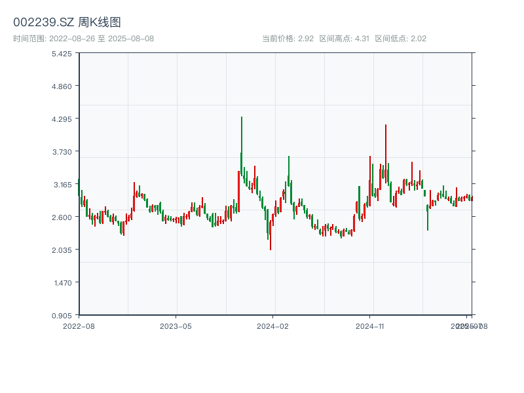Click the lowest red candle near 2.02
Image resolution: width=524 pixels, height=393 pixels.
270,236
